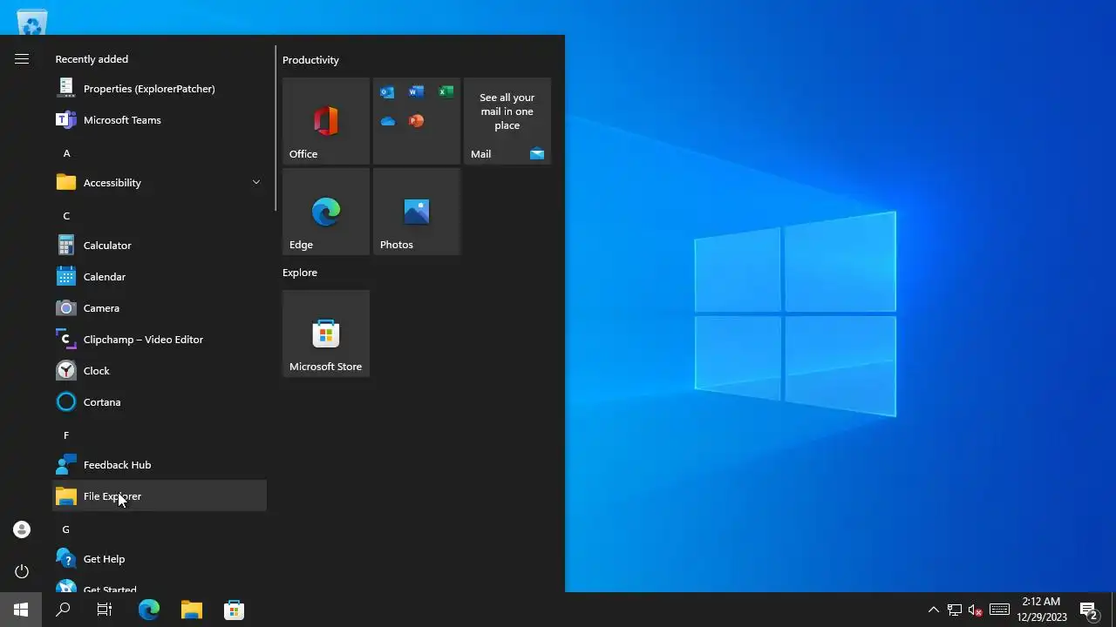Open the Clock app

pyautogui.click(x=160, y=371)
